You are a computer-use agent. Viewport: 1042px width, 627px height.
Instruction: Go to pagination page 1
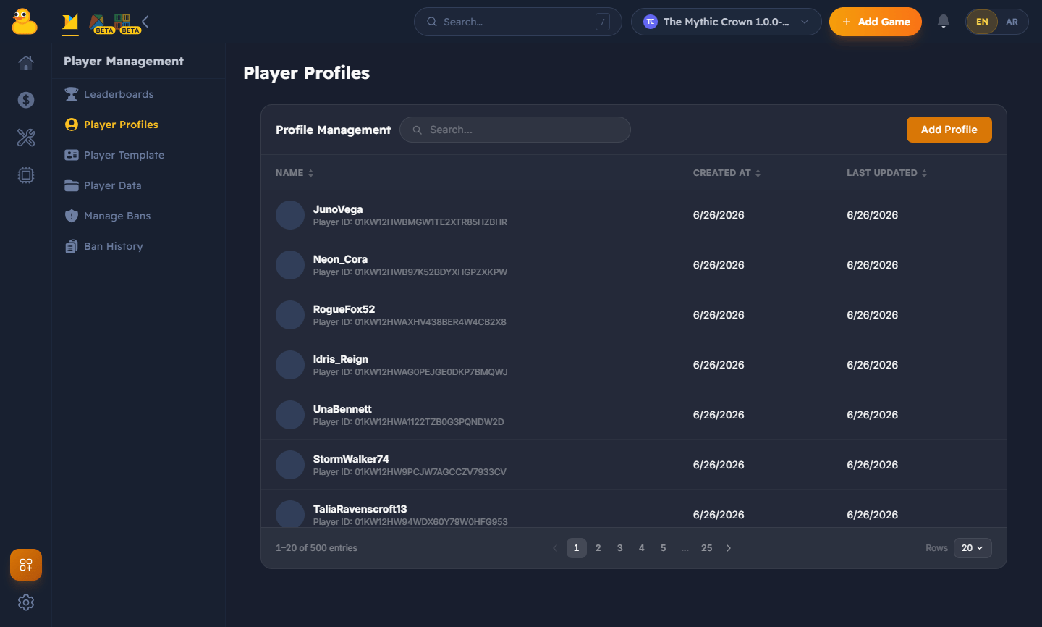tap(577, 548)
